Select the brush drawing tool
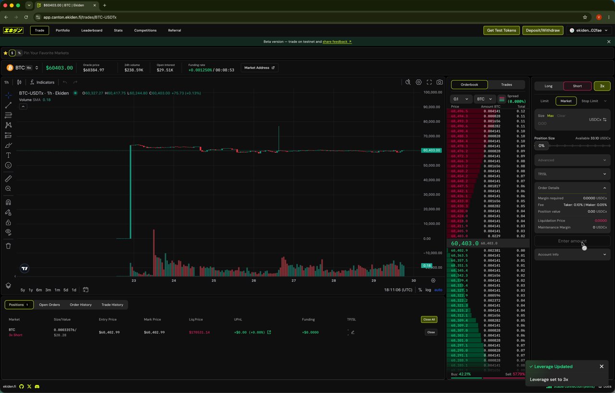Image resolution: width=615 pixels, height=393 pixels. pos(8,145)
